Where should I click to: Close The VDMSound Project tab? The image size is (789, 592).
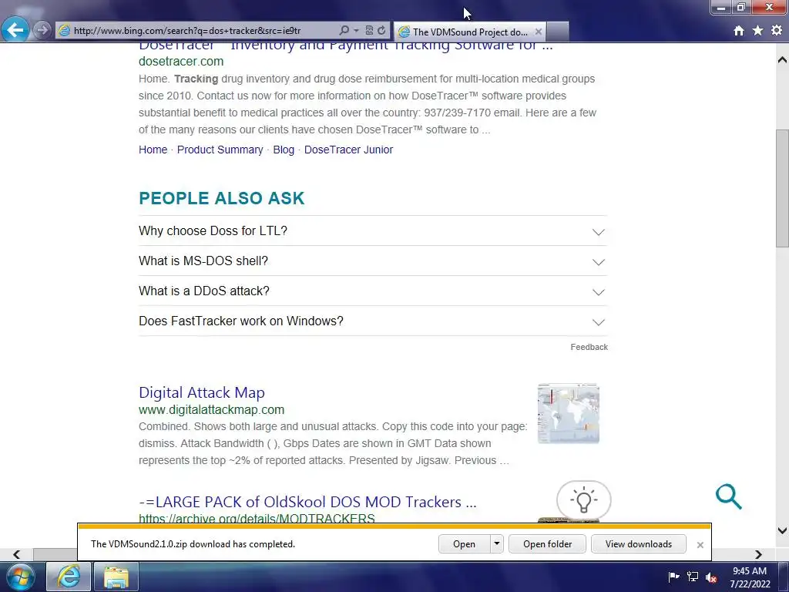[539, 32]
